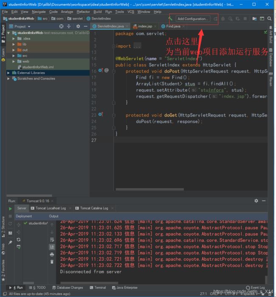
Task: Click the Add Configuration button
Action: pyautogui.click(x=193, y=19)
